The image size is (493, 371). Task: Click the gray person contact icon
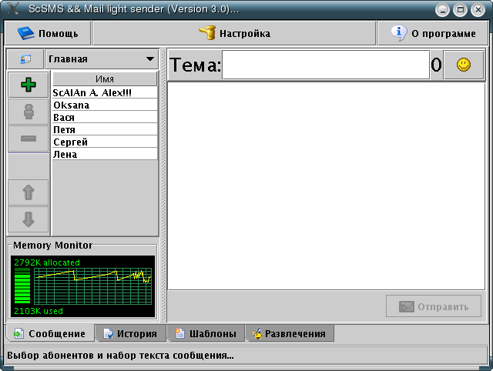pos(29,112)
